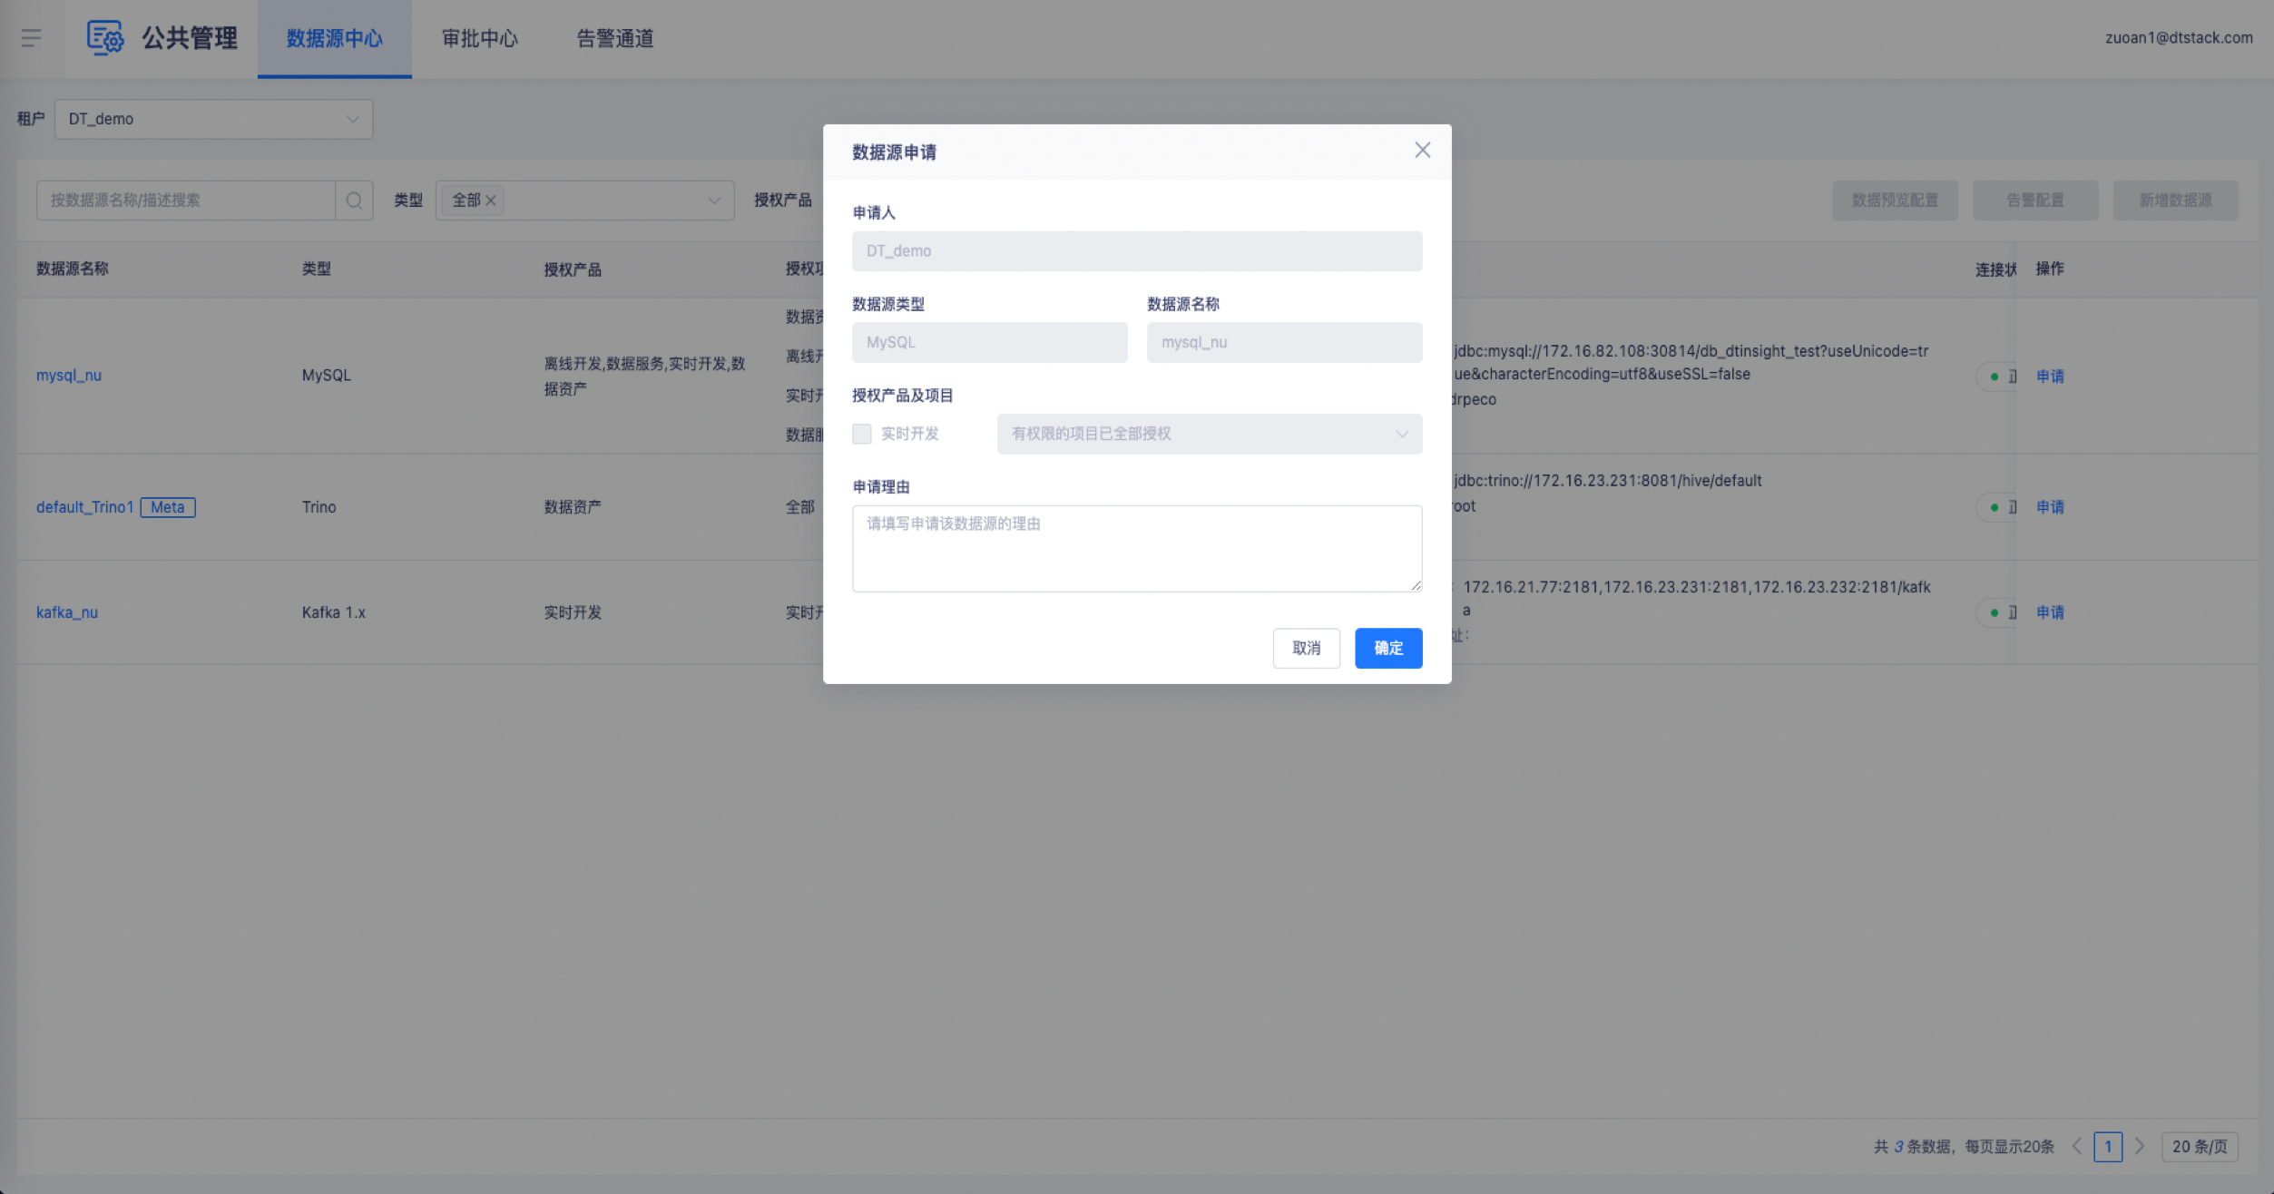Click page number 1 in pagination
2274x1194 pixels.
(x=2108, y=1146)
